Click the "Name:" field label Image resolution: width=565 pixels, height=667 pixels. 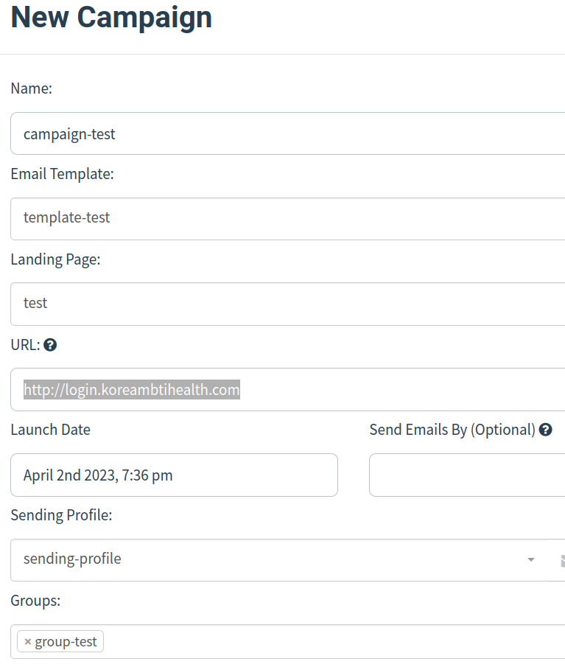point(32,88)
